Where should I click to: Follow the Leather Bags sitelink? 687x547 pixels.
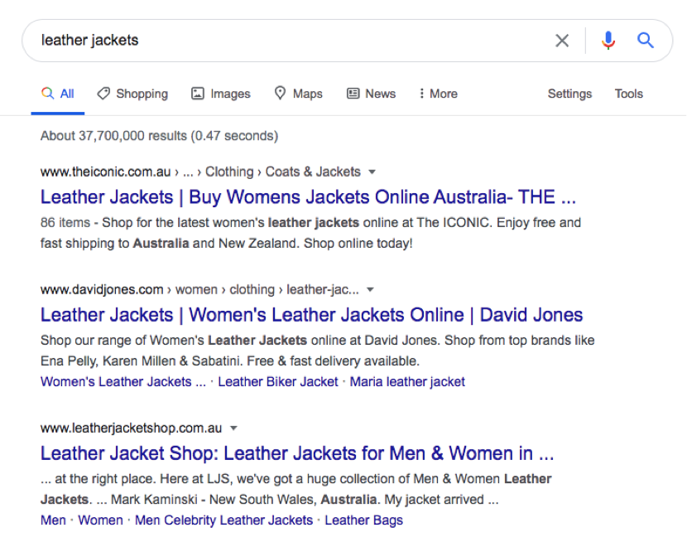click(363, 520)
